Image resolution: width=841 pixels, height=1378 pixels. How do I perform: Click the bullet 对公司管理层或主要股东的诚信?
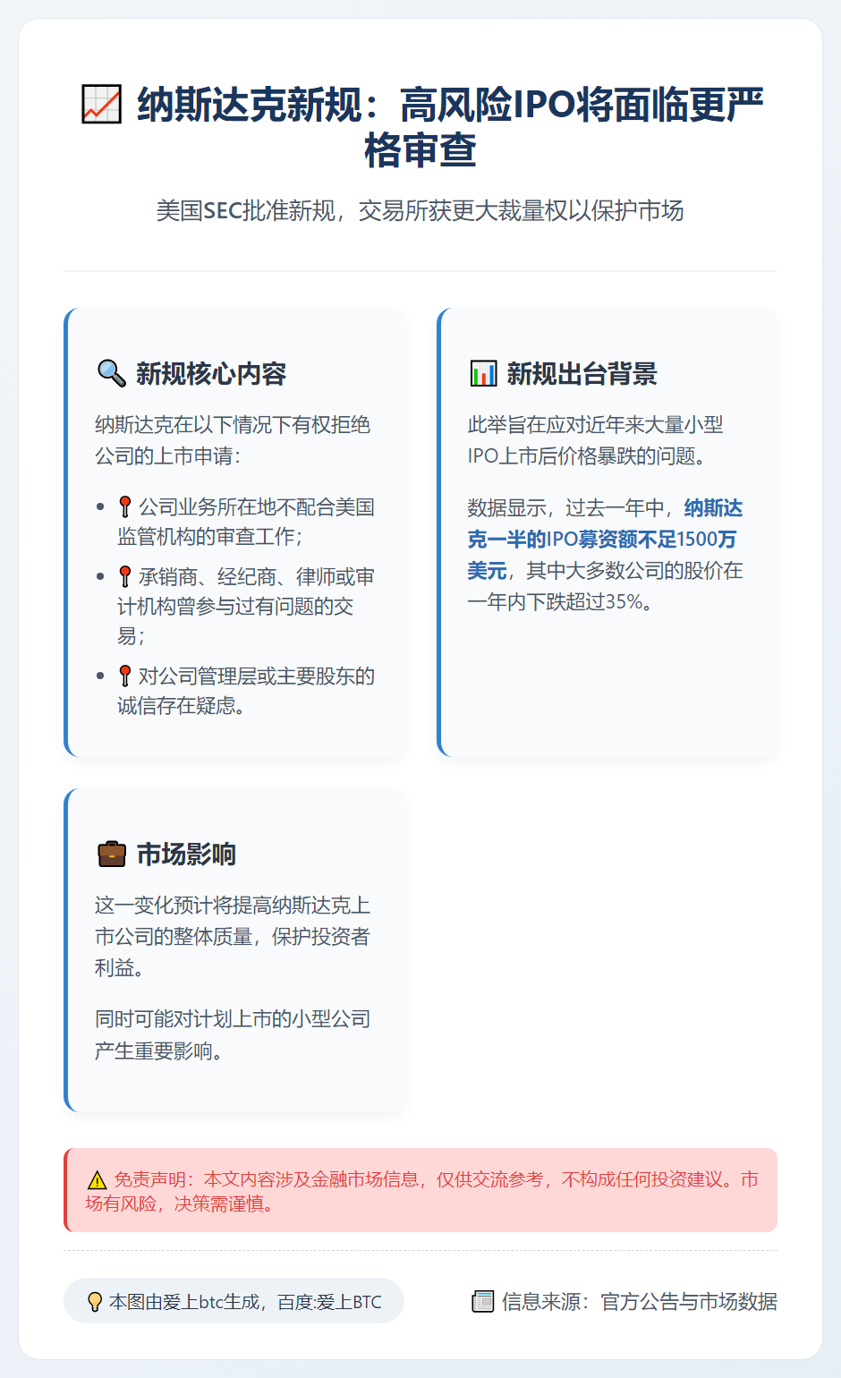246,691
